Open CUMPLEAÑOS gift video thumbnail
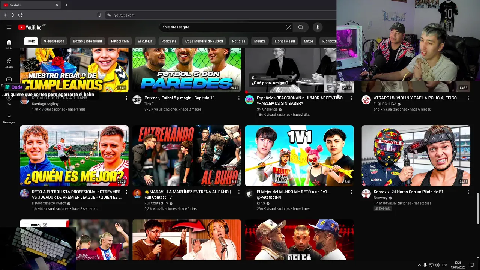480x270 pixels. coord(74,70)
